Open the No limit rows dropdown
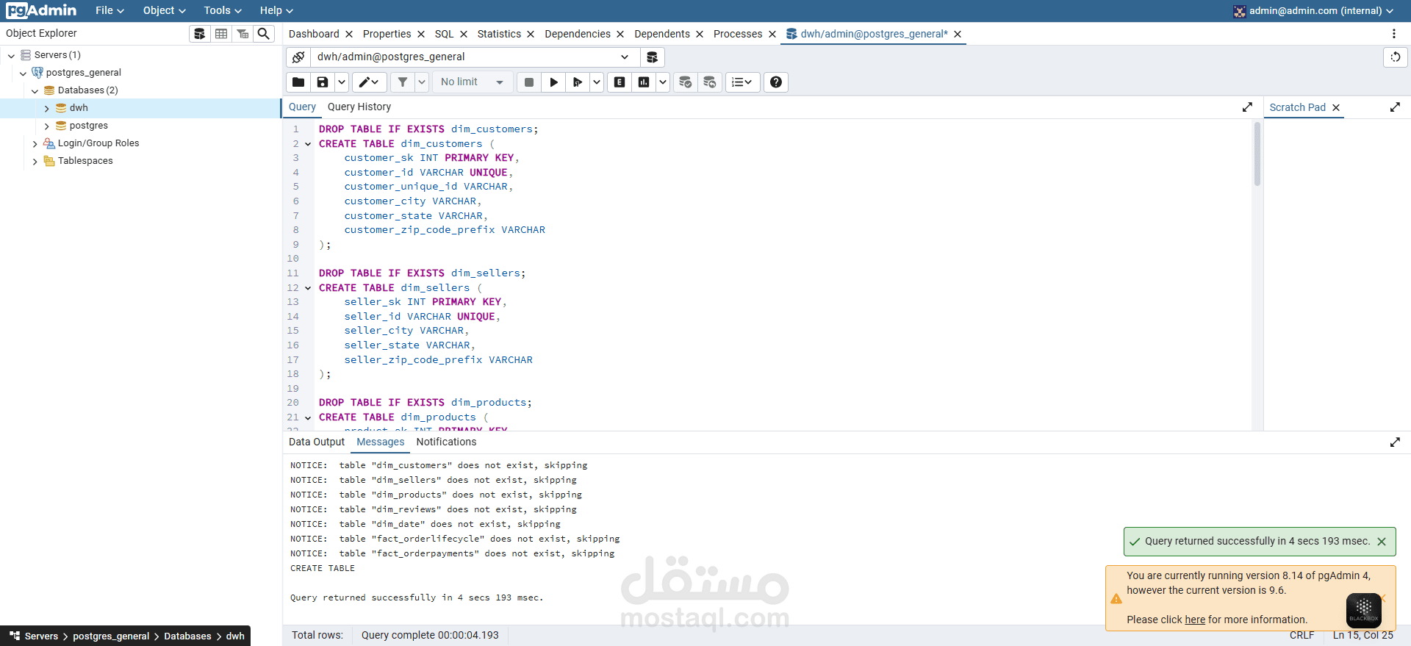 coord(472,82)
